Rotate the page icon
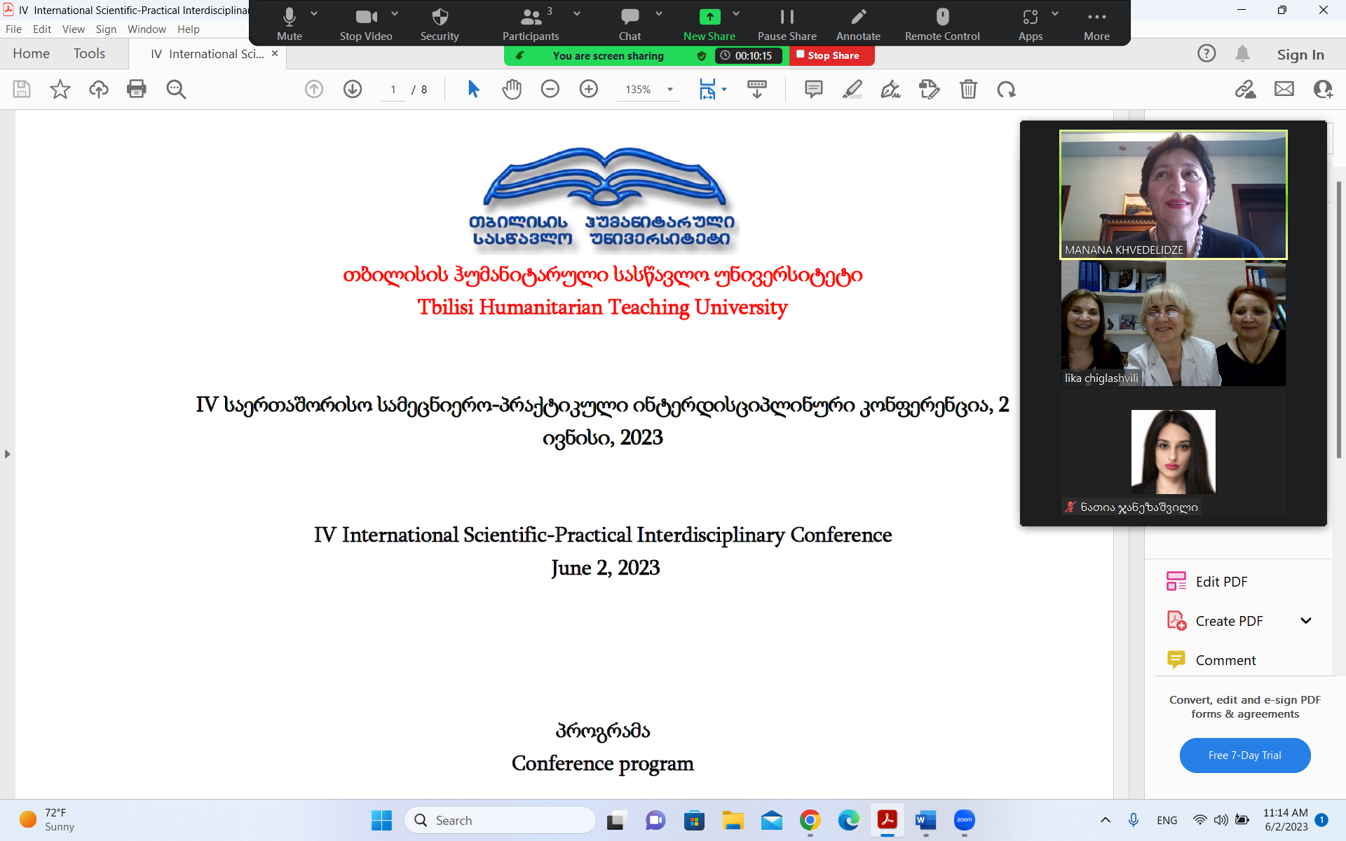This screenshot has width=1346, height=841. (x=1007, y=89)
